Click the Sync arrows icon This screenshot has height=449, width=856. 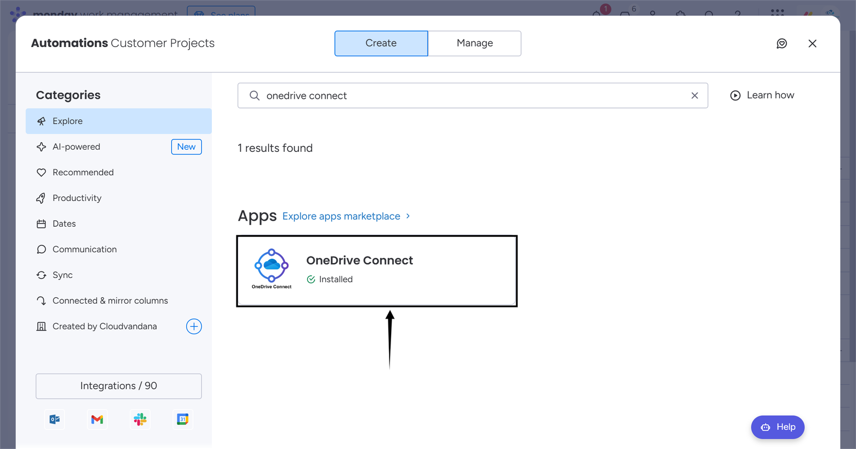(x=41, y=275)
